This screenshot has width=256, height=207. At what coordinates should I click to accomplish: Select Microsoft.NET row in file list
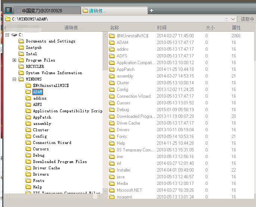coord(181,190)
